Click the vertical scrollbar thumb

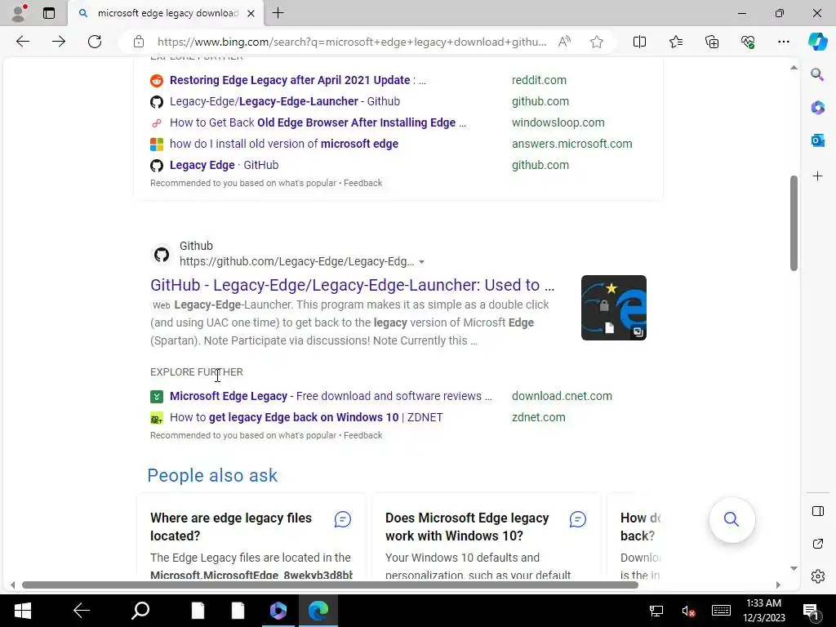[x=794, y=223]
